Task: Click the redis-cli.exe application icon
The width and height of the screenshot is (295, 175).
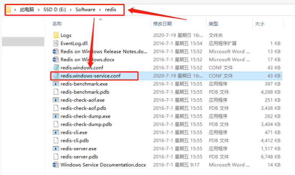Action: click(x=56, y=132)
